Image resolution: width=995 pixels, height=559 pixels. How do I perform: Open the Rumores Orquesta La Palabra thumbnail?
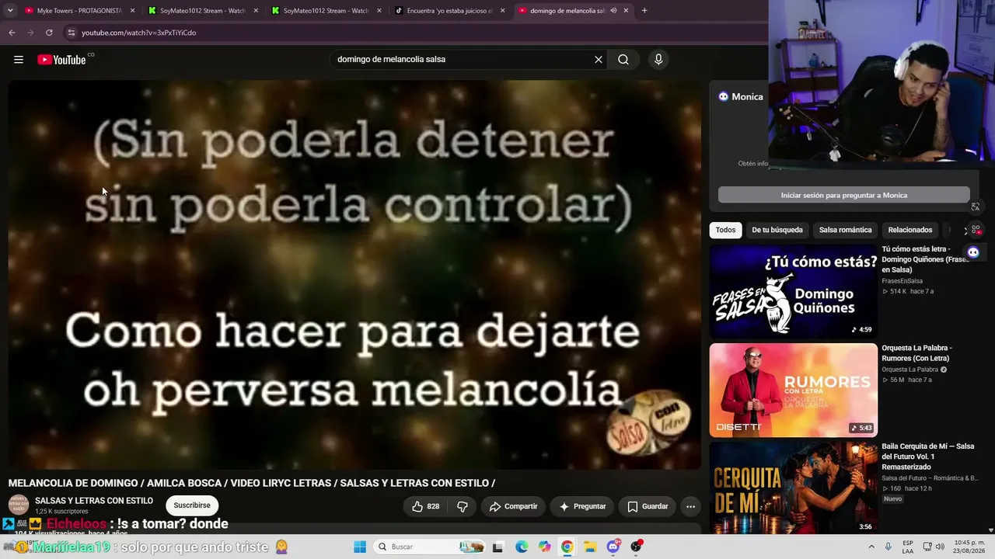click(793, 390)
